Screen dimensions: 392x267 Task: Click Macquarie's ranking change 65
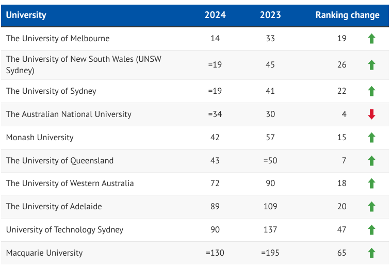pyautogui.click(x=342, y=253)
